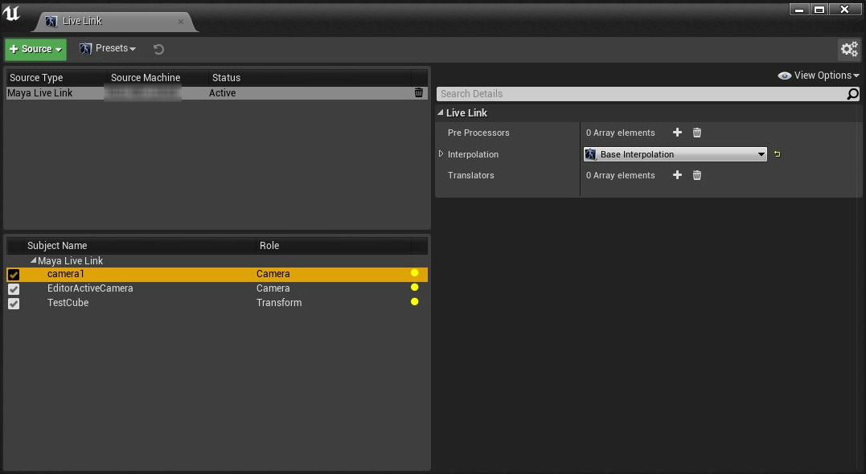Switch to the Live Link tab
Image resolution: width=866 pixels, height=474 pixels.
[x=115, y=22]
